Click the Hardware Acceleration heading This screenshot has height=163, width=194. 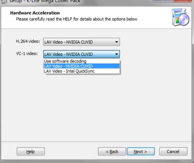coord(35,13)
